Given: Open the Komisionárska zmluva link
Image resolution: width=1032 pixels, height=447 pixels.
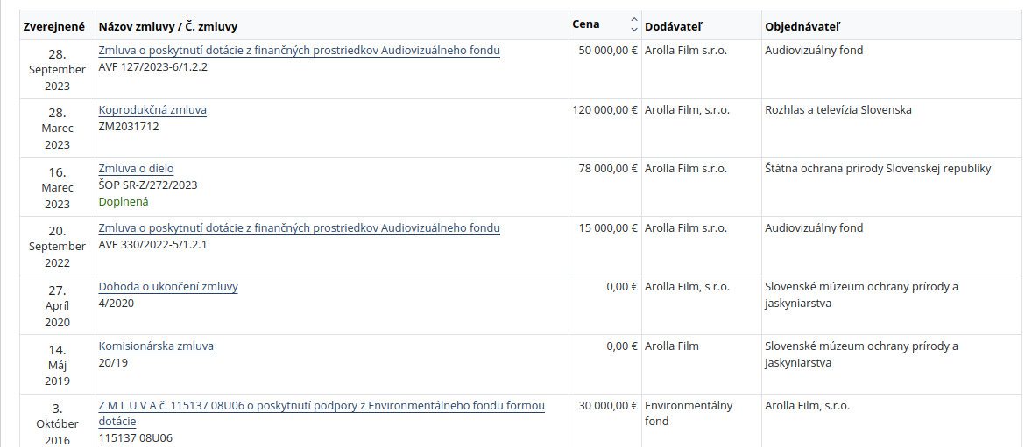Looking at the screenshot, I should pos(156,346).
